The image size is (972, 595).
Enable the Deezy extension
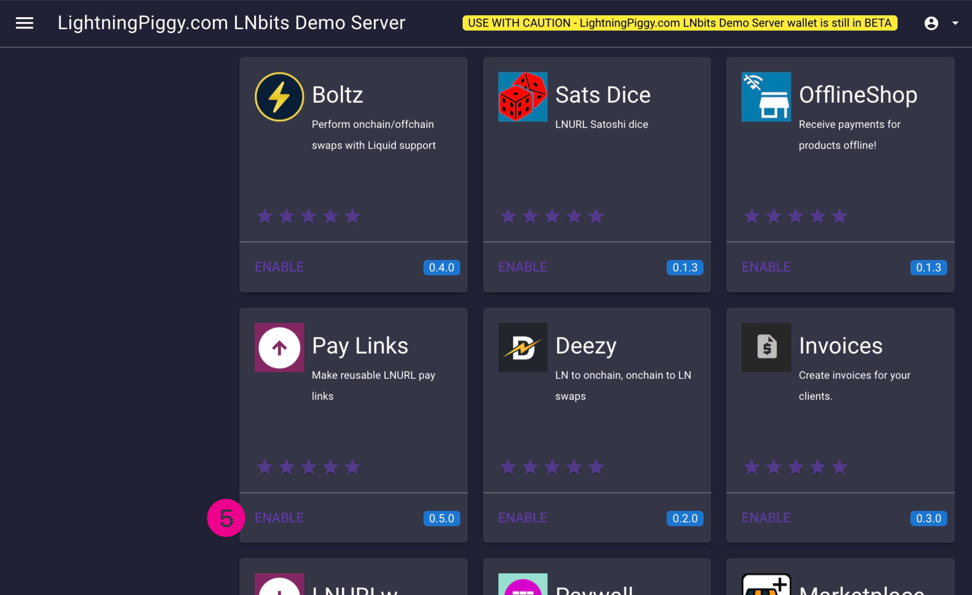(x=522, y=518)
